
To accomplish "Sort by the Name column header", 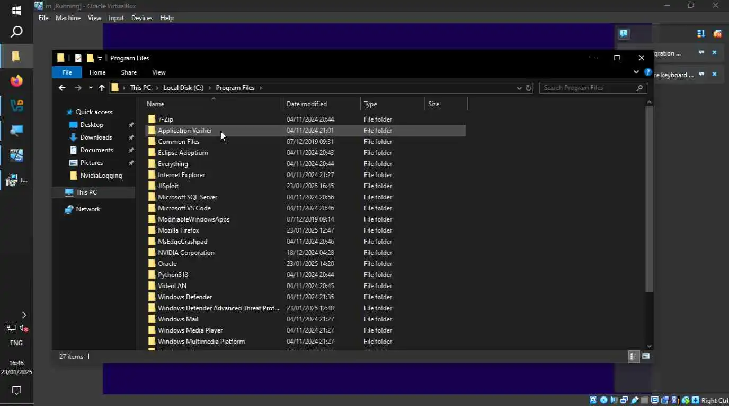I will [x=213, y=104].
